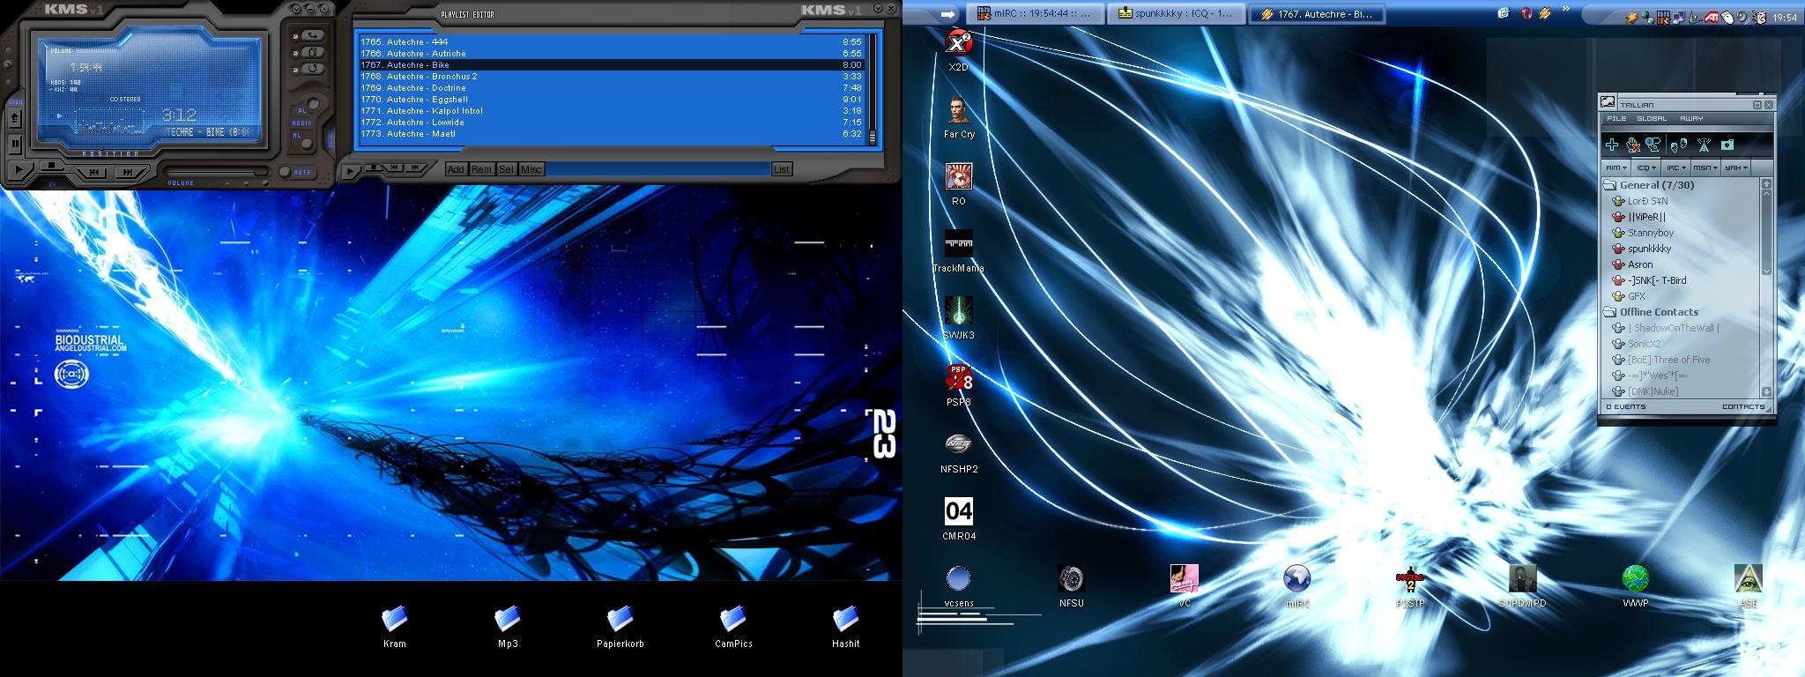Open the P2STP desktop icon
The height and width of the screenshot is (677, 1805).
(1409, 586)
